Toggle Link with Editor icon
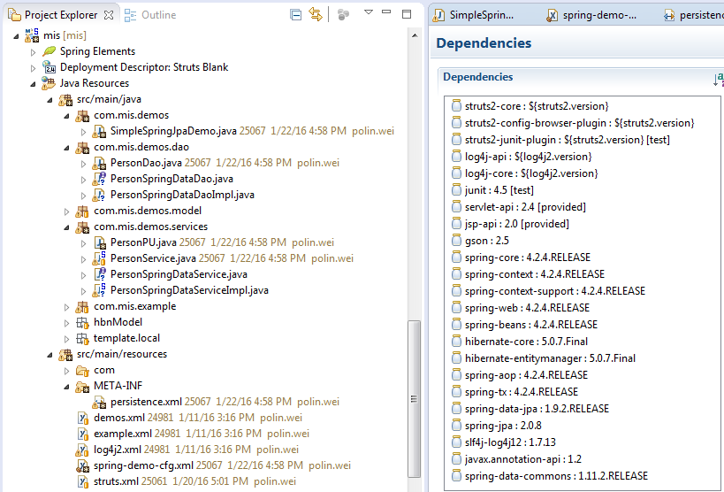The image size is (724, 492). click(316, 14)
